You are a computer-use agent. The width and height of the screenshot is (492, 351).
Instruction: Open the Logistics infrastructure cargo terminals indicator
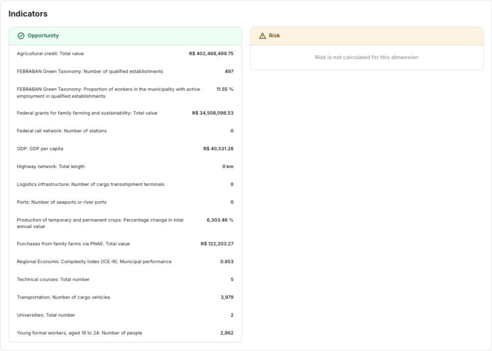tap(124, 184)
